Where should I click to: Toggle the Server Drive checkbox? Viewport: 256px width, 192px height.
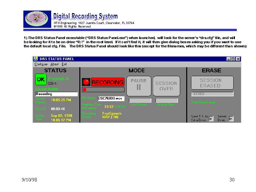[x=231, y=119]
